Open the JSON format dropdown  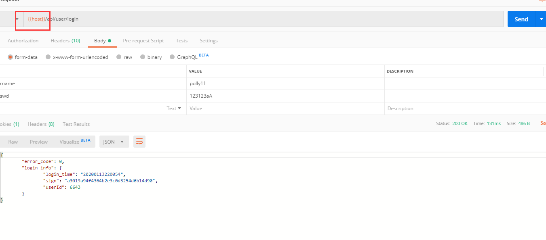pyautogui.click(x=114, y=142)
